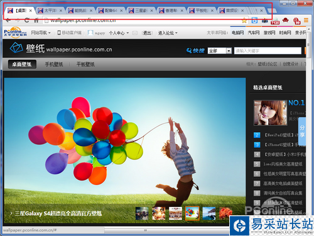Click the mail envelope icon in site nav

(x=135, y=33)
